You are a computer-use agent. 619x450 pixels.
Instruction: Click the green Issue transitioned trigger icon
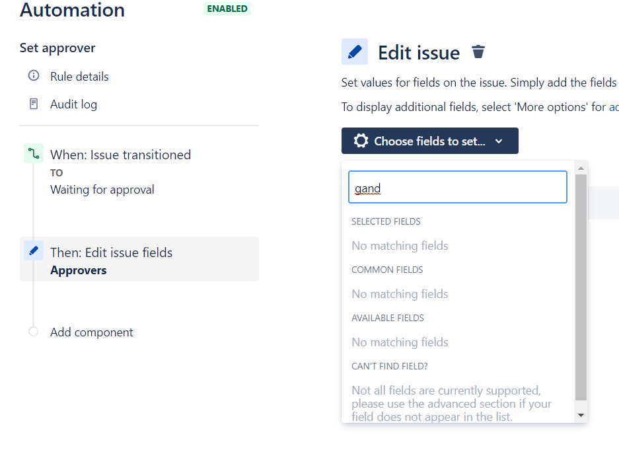(x=33, y=154)
